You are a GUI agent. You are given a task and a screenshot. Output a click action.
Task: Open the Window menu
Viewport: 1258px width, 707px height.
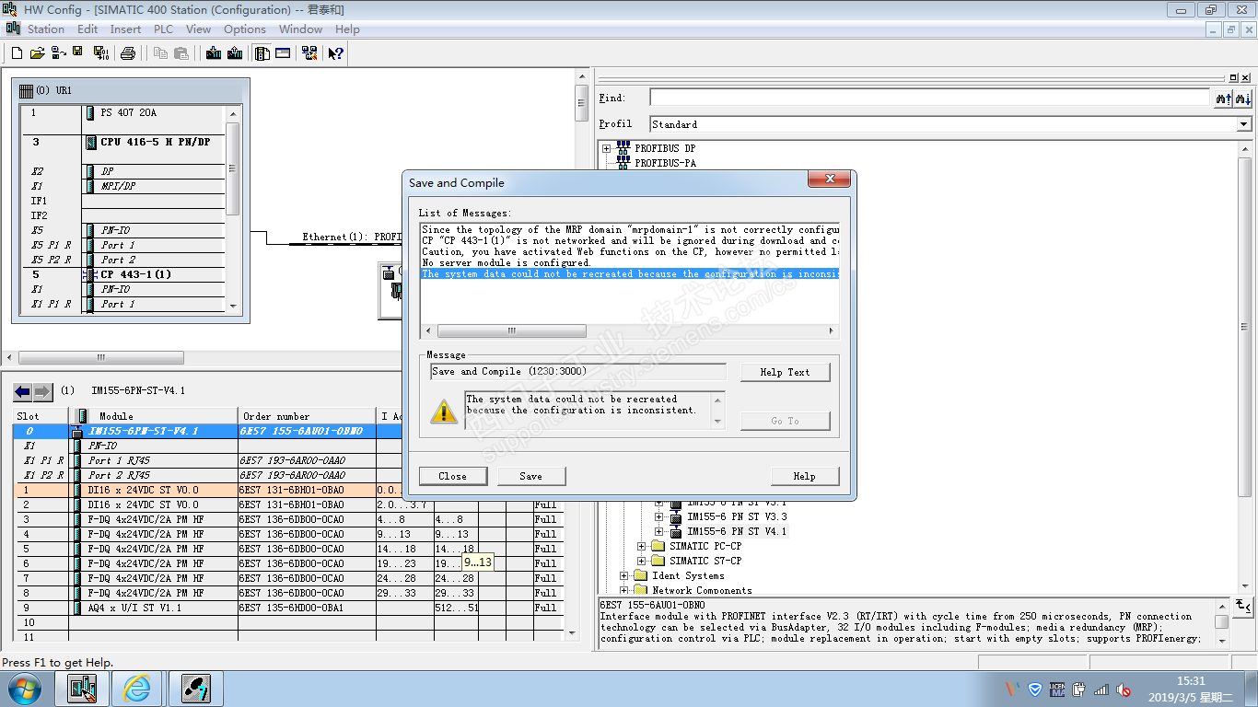(301, 29)
